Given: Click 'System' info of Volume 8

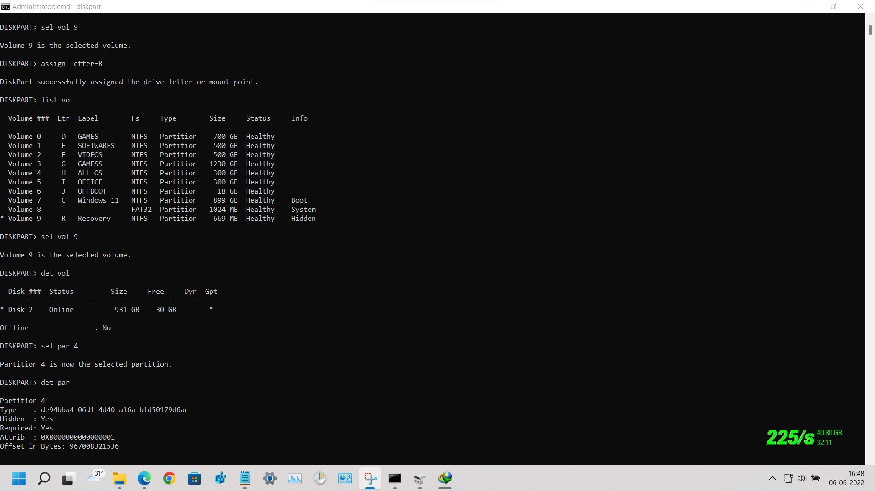Looking at the screenshot, I should click(x=303, y=210).
